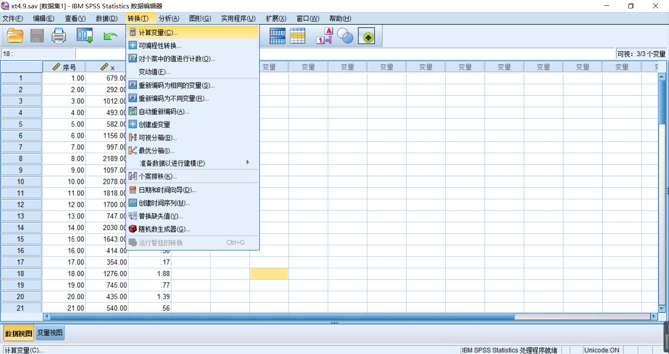This screenshot has width=669, height=354.
Task: Open the 图形(G) menu
Action: (x=200, y=18)
